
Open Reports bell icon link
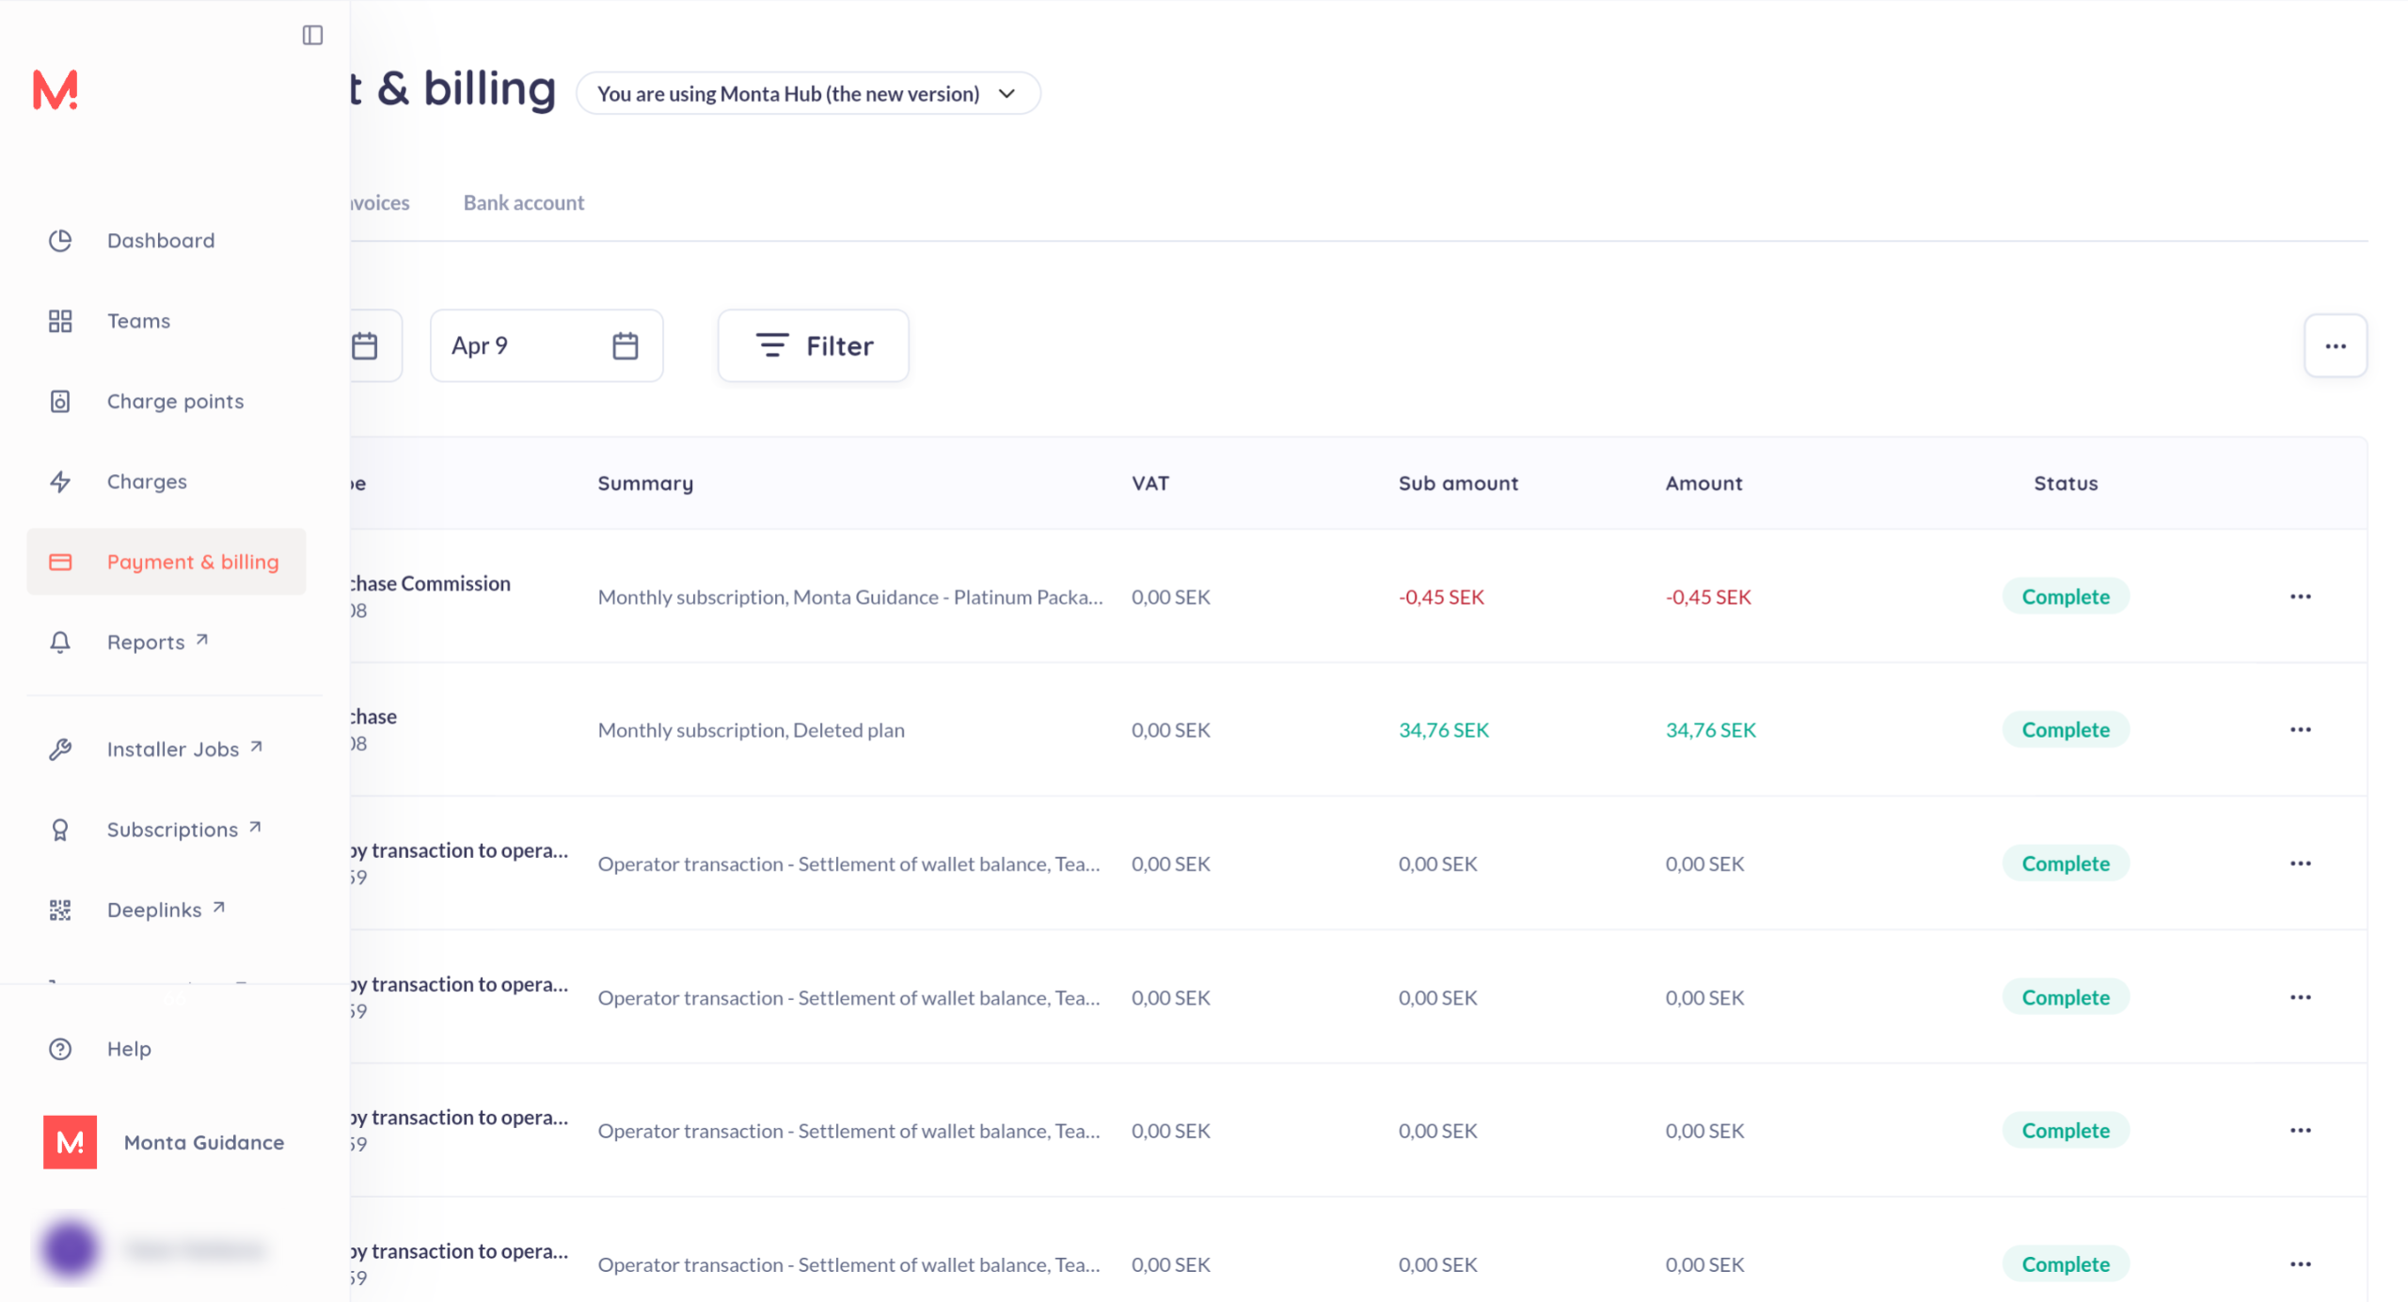(60, 643)
